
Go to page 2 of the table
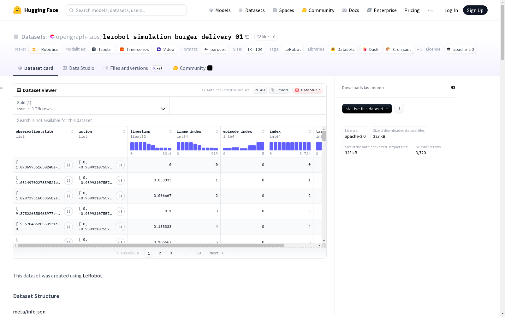(x=160, y=253)
